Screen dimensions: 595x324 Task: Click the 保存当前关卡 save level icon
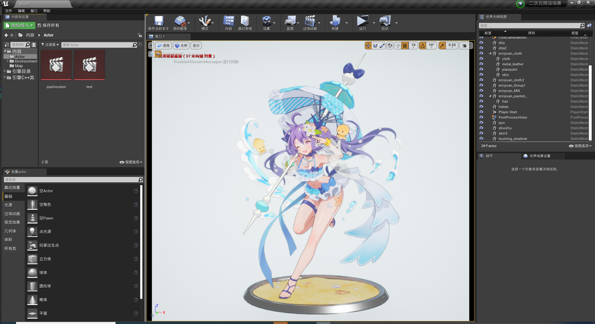click(159, 21)
